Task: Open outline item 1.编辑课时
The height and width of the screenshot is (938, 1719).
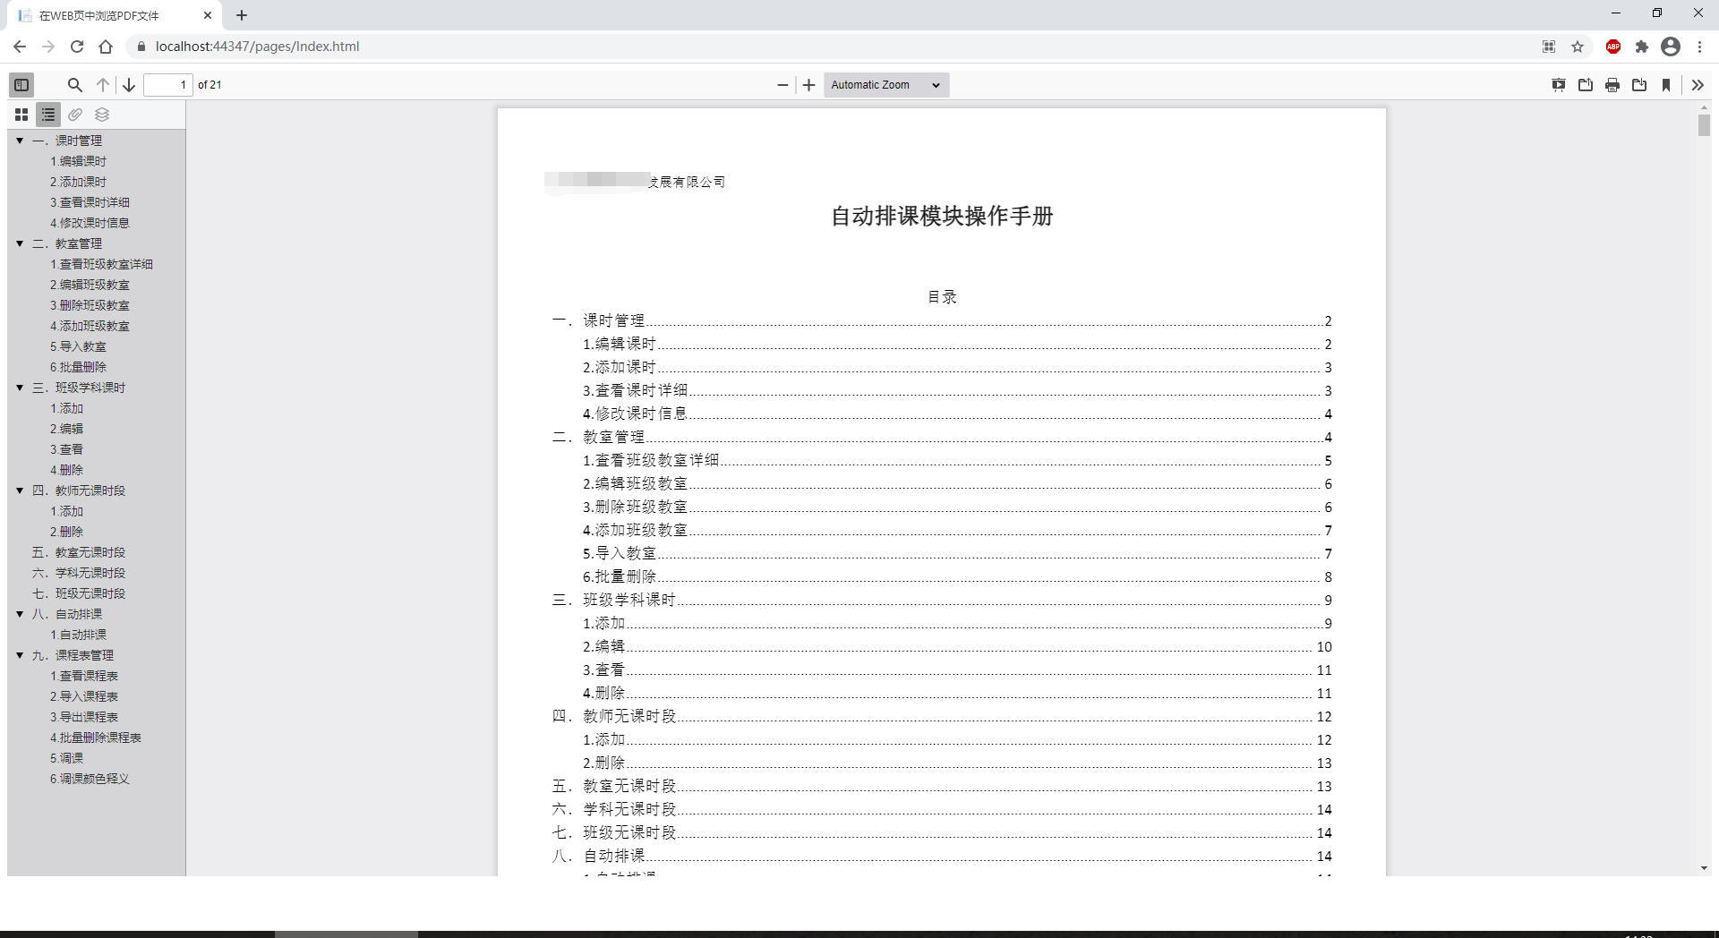Action: (78, 161)
